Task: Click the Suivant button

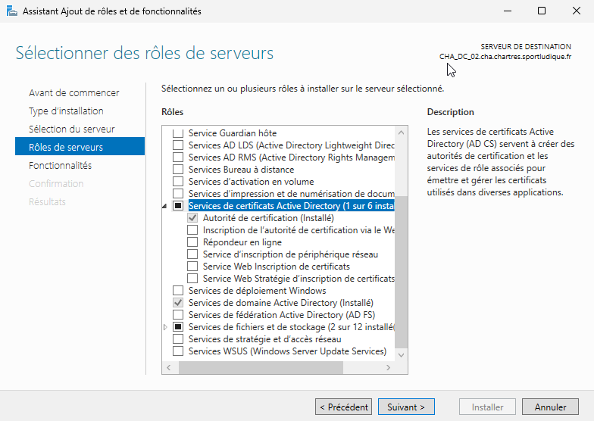Action: pos(406,407)
